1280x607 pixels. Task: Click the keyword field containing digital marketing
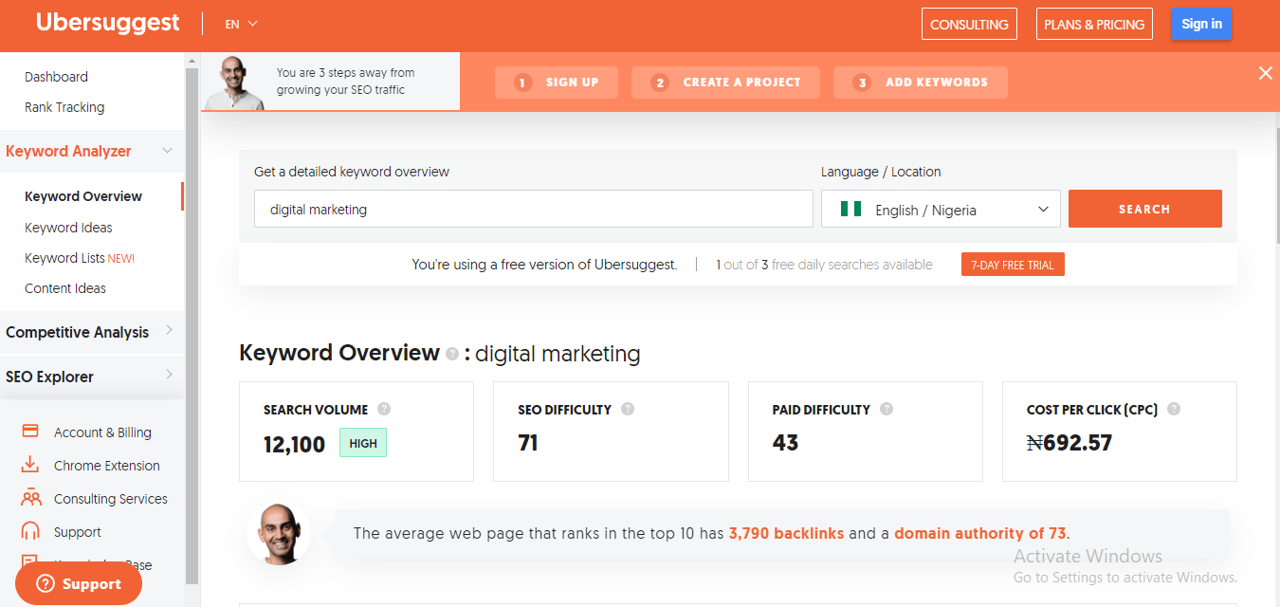(533, 209)
